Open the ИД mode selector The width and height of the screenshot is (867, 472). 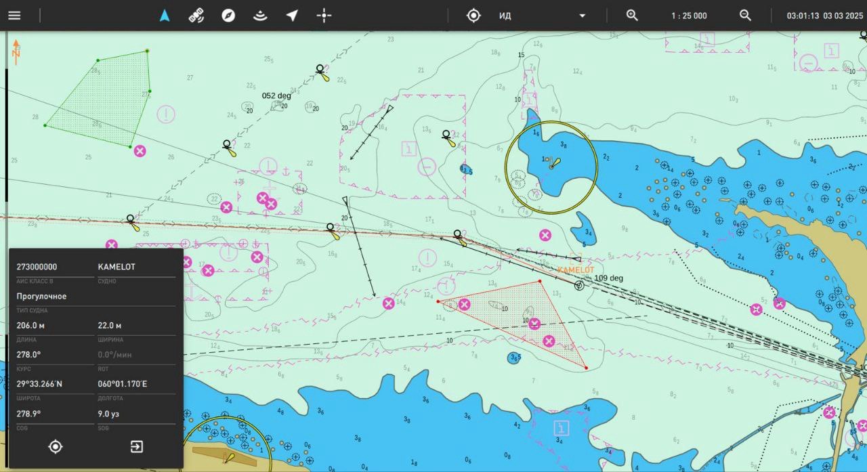(535, 16)
